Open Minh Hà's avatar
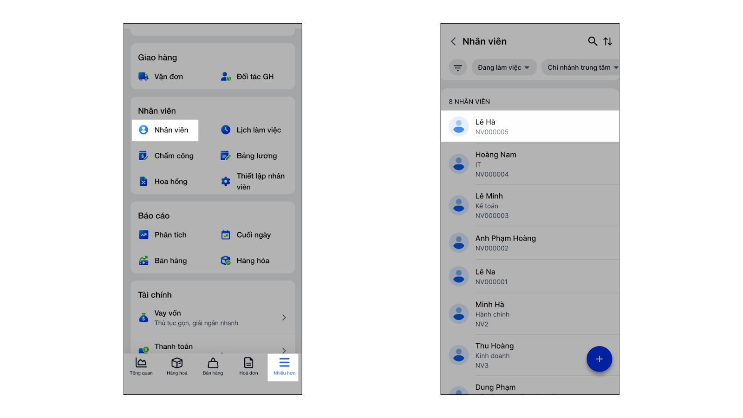Viewport: 743px width, 418px height. (459, 314)
